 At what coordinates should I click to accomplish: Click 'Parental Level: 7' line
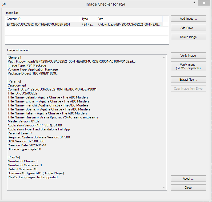point(20,133)
